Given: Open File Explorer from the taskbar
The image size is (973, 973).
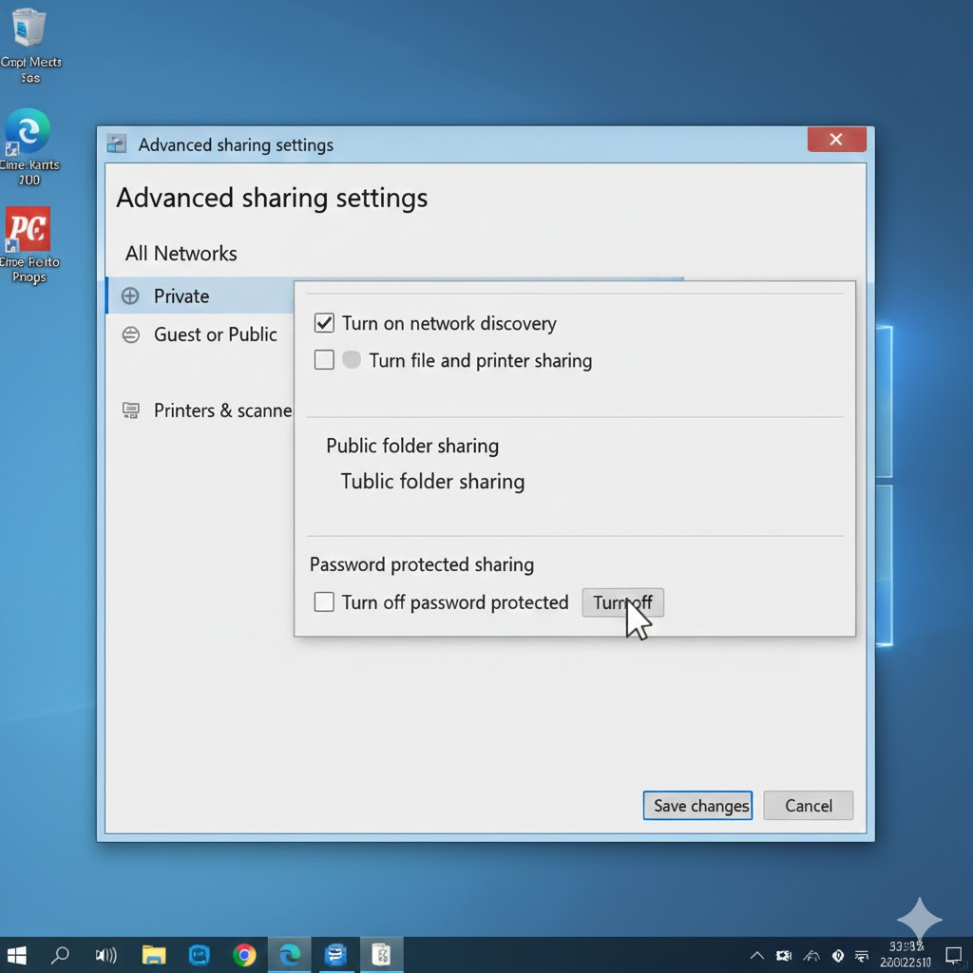Looking at the screenshot, I should [154, 954].
